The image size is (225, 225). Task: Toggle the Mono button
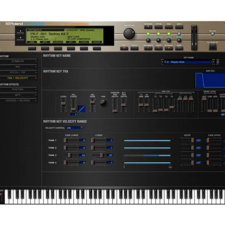click(179, 48)
